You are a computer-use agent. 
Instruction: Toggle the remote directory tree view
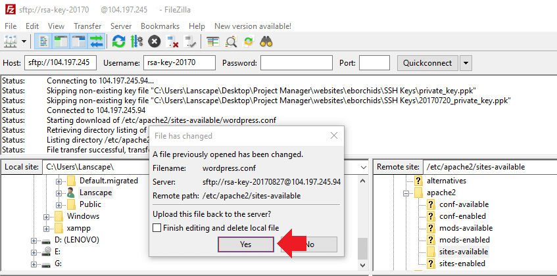[x=78, y=41]
